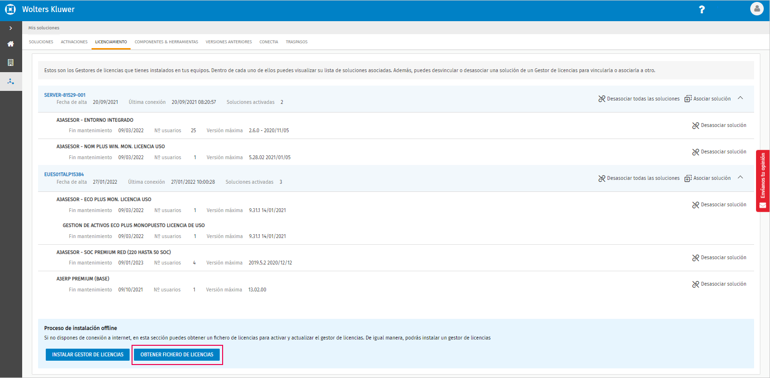Click the Wolters Kluwer logo icon
Viewport: 770px width, 378px height.
click(10, 10)
